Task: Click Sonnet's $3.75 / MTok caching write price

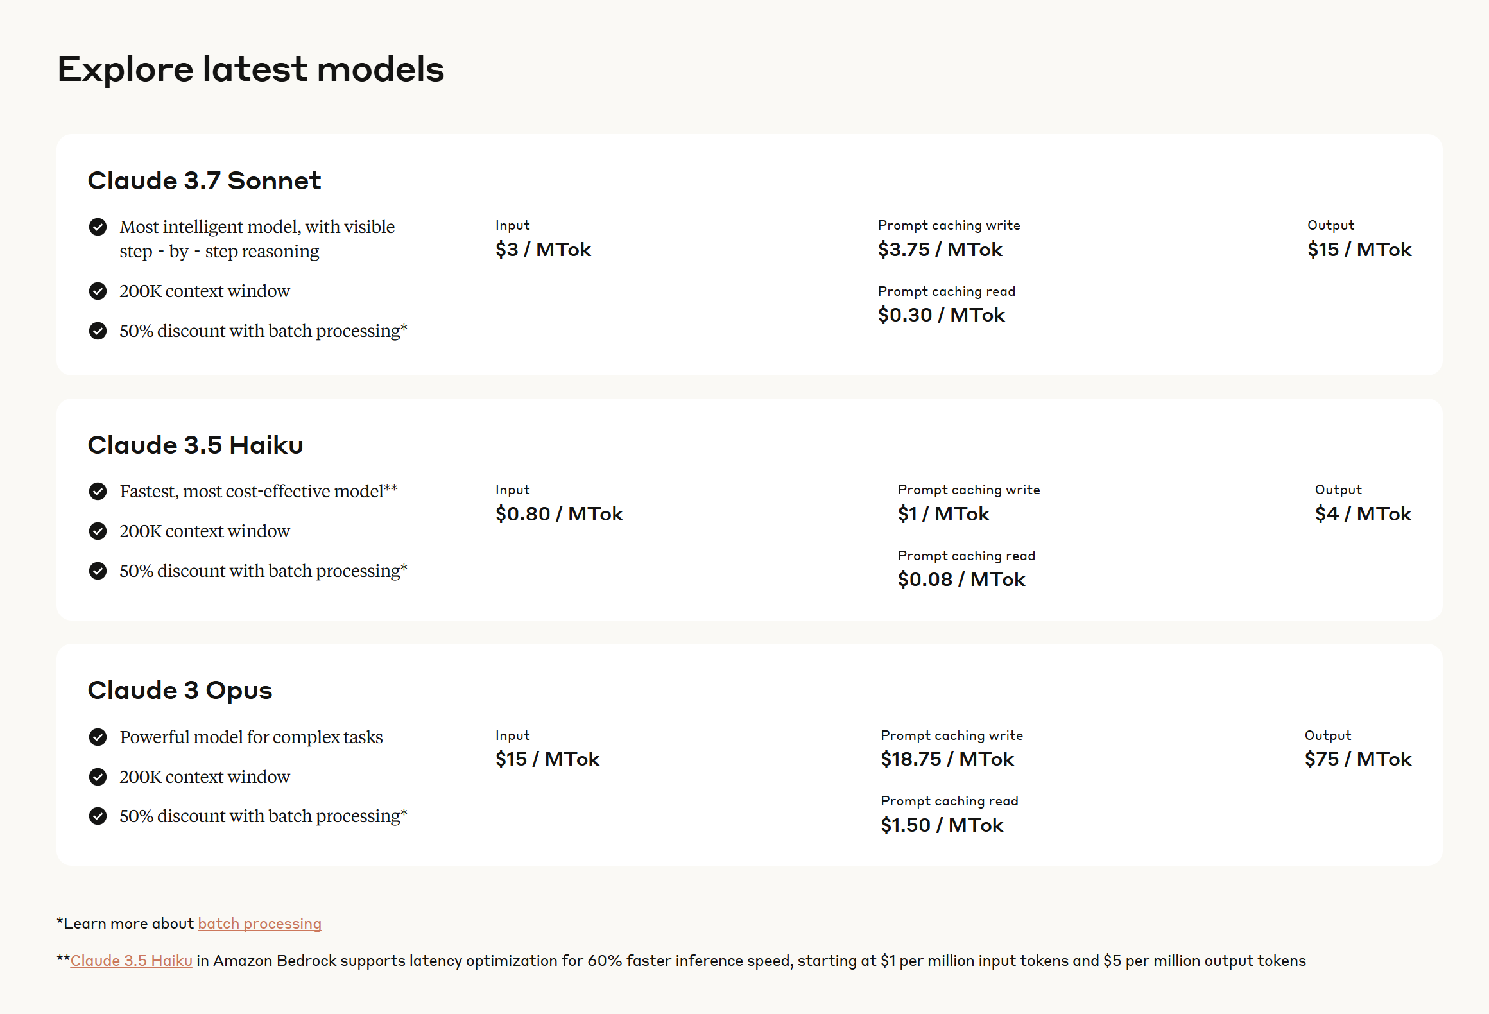Action: [x=940, y=250]
